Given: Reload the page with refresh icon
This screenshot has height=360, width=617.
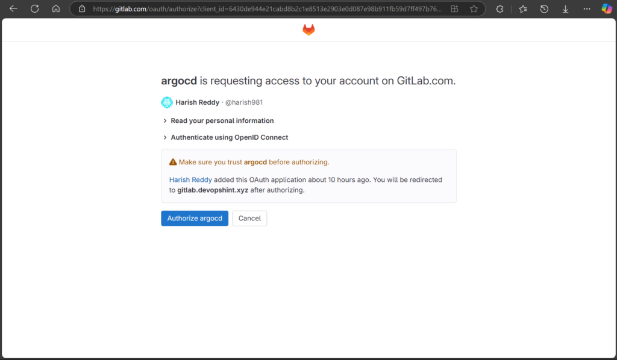Looking at the screenshot, I should click(x=34, y=8).
